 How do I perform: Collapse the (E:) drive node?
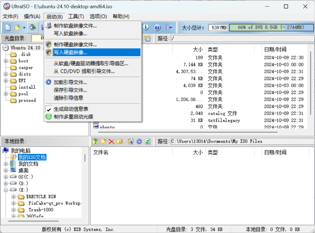(x=6, y=190)
